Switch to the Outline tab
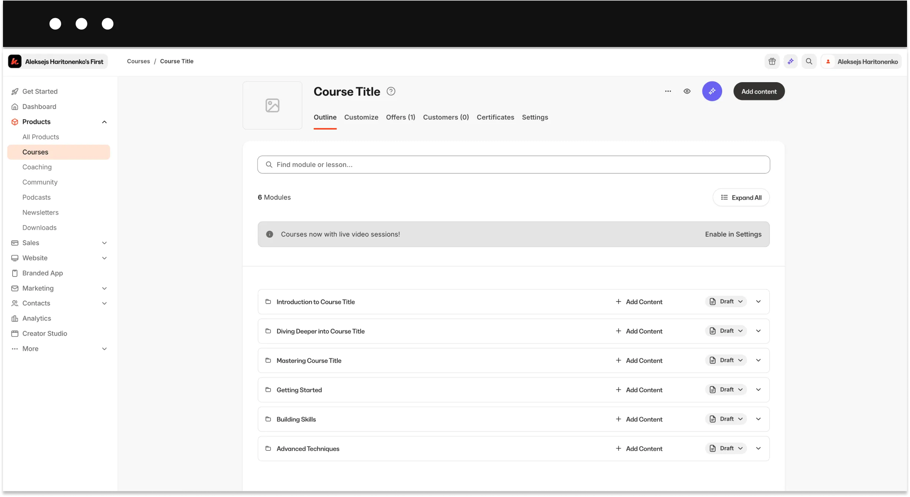The image size is (910, 497). click(325, 117)
